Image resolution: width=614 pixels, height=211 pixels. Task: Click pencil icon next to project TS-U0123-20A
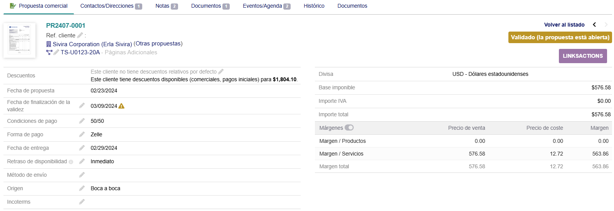click(56, 52)
